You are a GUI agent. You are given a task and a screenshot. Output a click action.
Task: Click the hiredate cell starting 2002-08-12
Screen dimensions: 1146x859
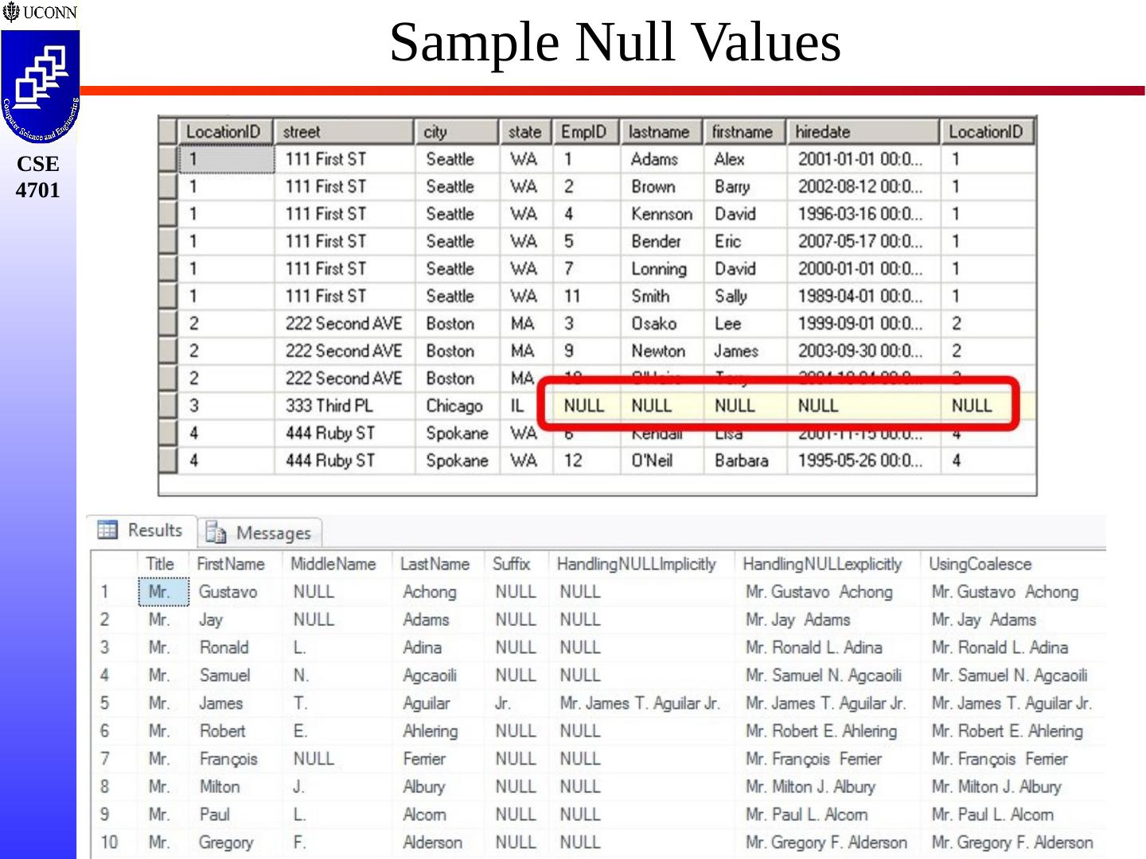(x=863, y=187)
